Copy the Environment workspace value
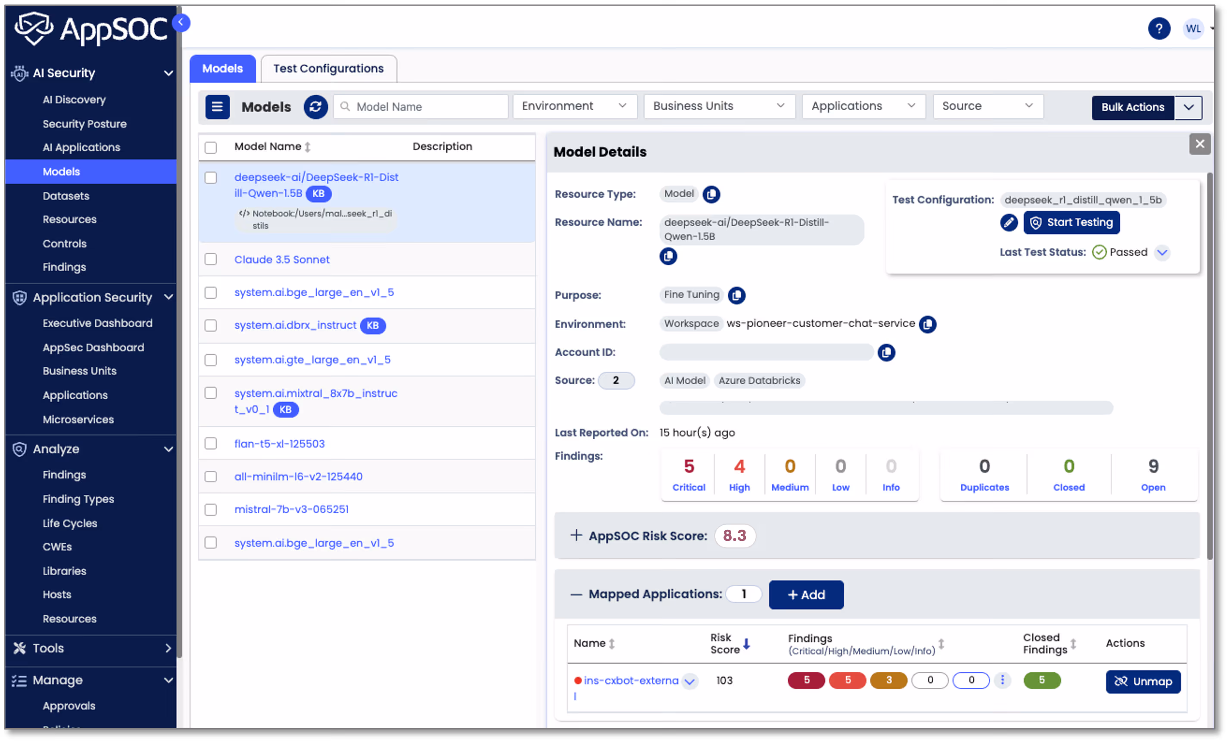This screenshot has width=1228, height=742. [928, 324]
